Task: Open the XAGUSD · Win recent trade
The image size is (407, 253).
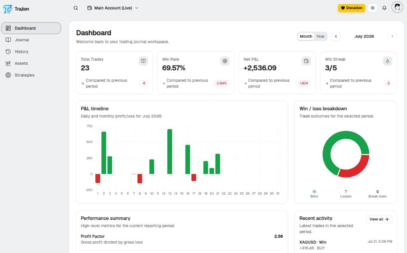Action: (345, 245)
